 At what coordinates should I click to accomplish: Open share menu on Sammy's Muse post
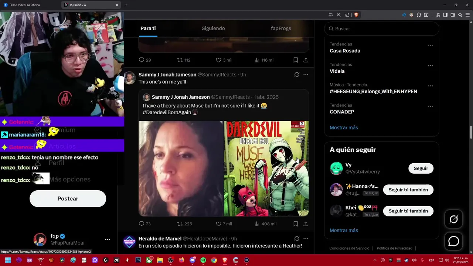click(x=306, y=224)
